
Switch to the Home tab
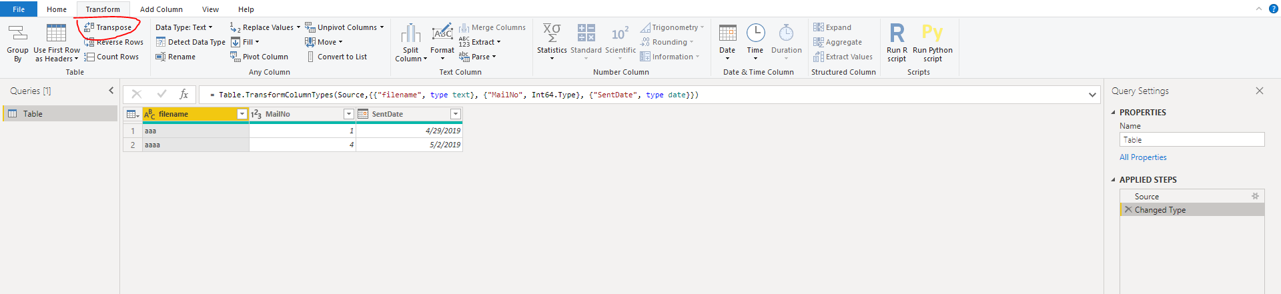coord(57,9)
